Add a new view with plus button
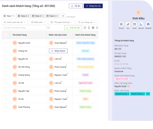The height and width of the screenshot is (129, 153). [x=63, y=16]
